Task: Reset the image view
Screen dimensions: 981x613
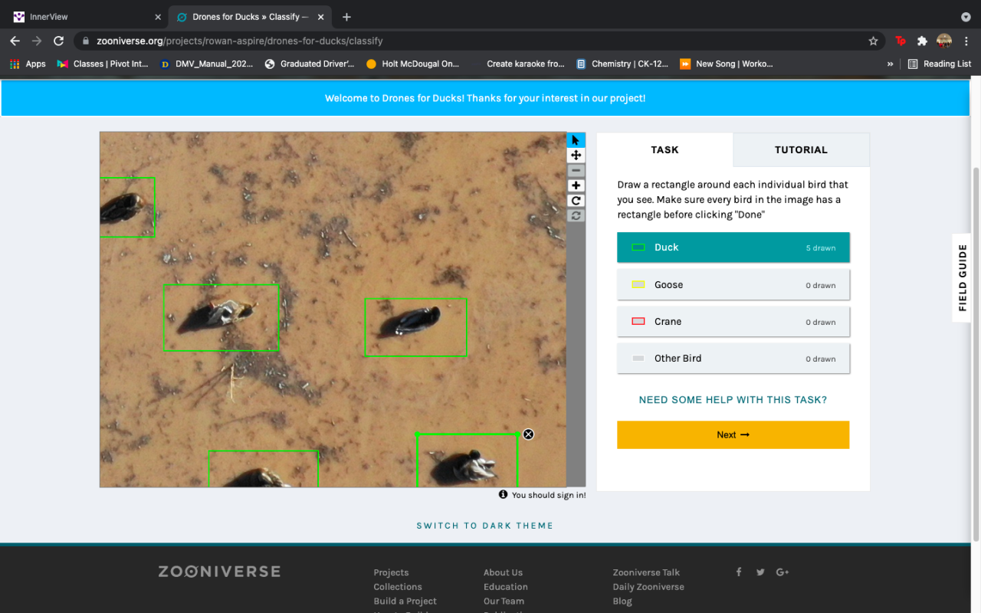Action: 576,215
